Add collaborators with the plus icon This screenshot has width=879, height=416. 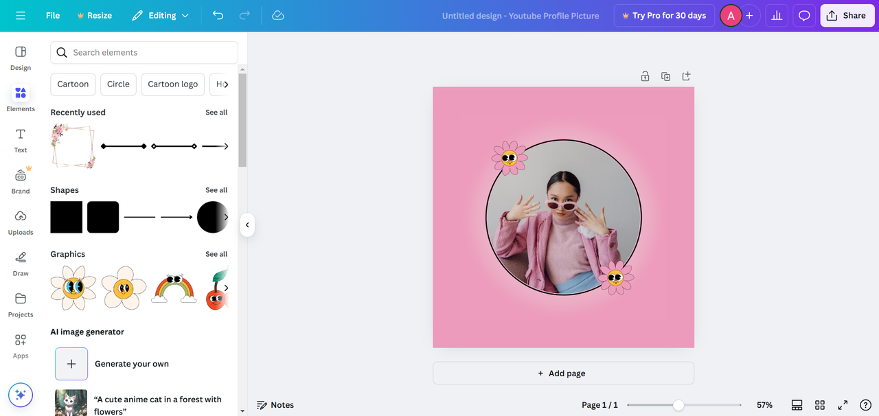750,15
